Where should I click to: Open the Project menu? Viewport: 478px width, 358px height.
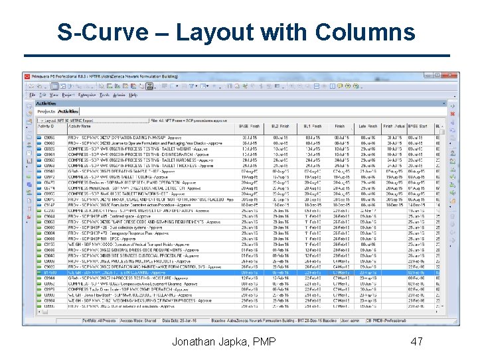[68, 95]
